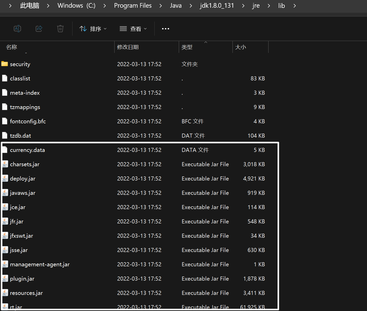Click lib in the breadcrumb path
Viewport: 367px width, 311px height.
[282, 6]
